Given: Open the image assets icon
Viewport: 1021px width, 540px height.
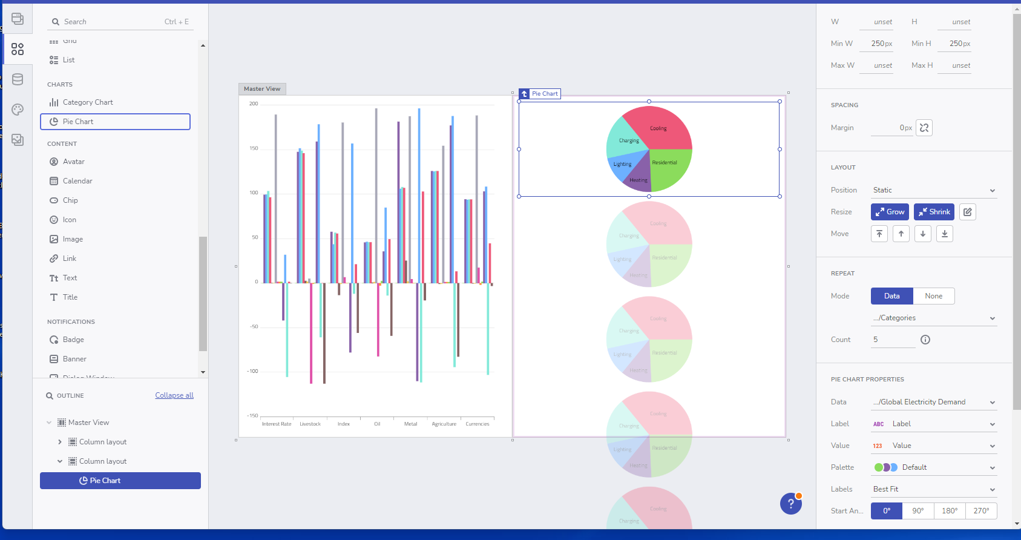Looking at the screenshot, I should [x=18, y=140].
